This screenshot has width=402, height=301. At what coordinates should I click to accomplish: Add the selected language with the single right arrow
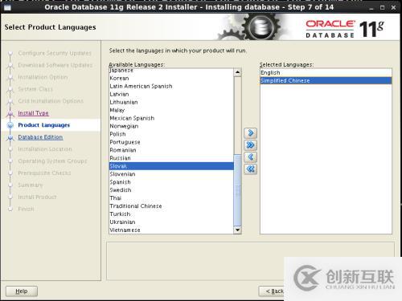(x=251, y=133)
